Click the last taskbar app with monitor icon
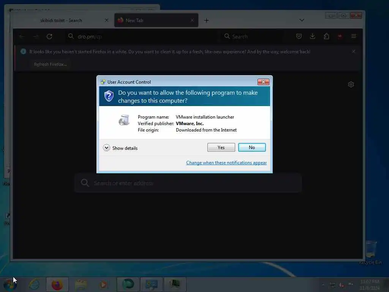This screenshot has height=292, width=389. [x=175, y=284]
